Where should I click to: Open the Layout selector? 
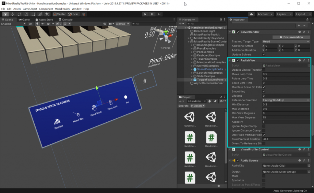click(303, 14)
